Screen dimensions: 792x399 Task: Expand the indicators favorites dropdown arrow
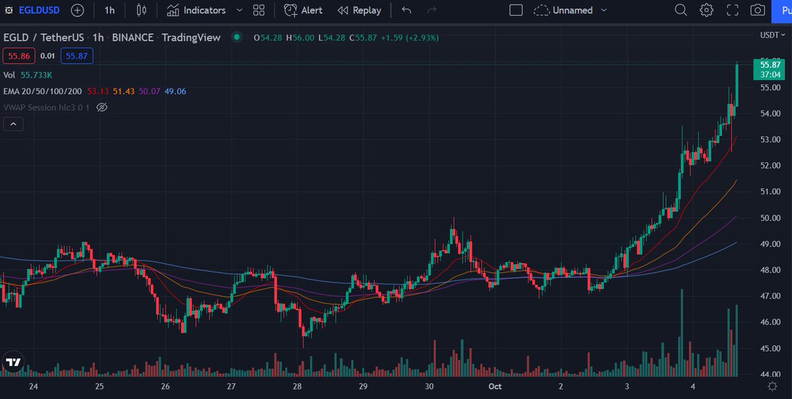coord(239,11)
